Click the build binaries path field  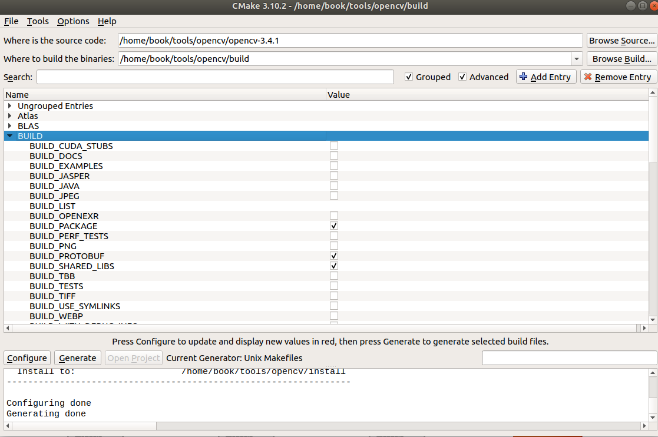tap(344, 59)
